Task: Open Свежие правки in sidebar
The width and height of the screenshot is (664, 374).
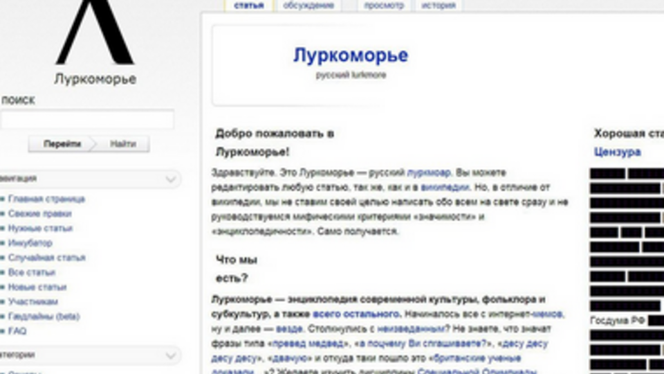Action: [x=40, y=214]
